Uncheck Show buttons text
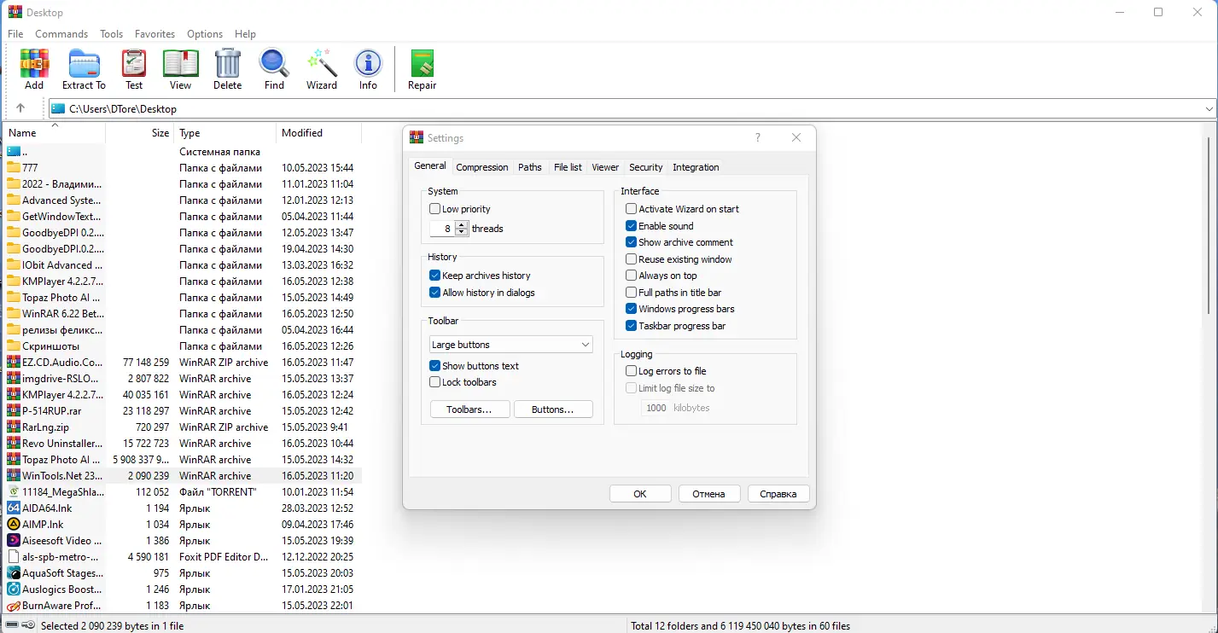This screenshot has height=633, width=1218. [x=435, y=366]
